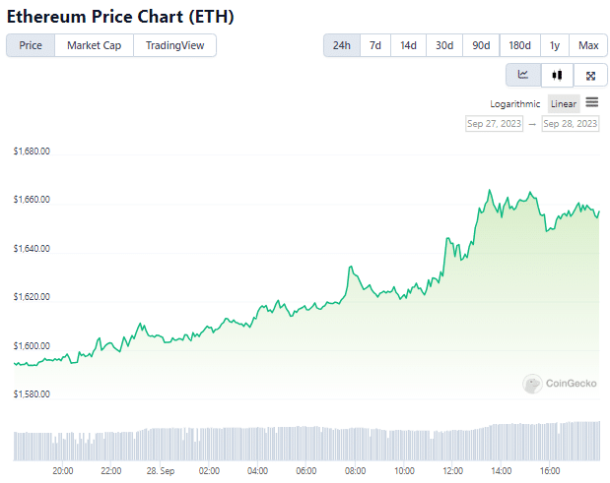610x483 pixels.
Task: Toggle Logarithmic scale
Action: (x=514, y=104)
